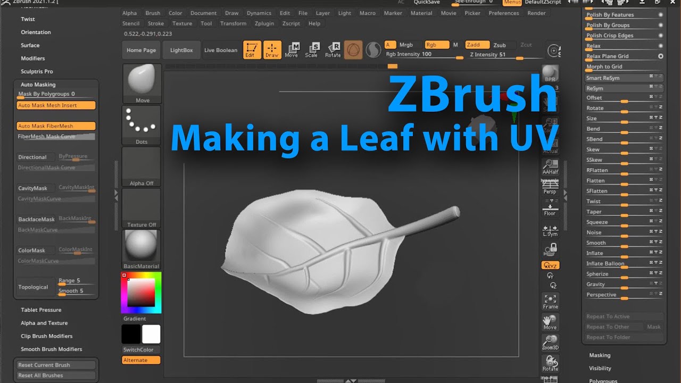Expand the Sculptris Pro section
This screenshot has width=681, height=383.
37,71
